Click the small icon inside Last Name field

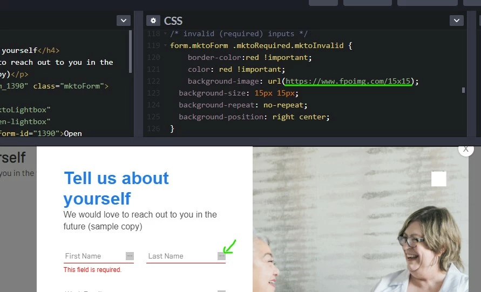[221, 256]
